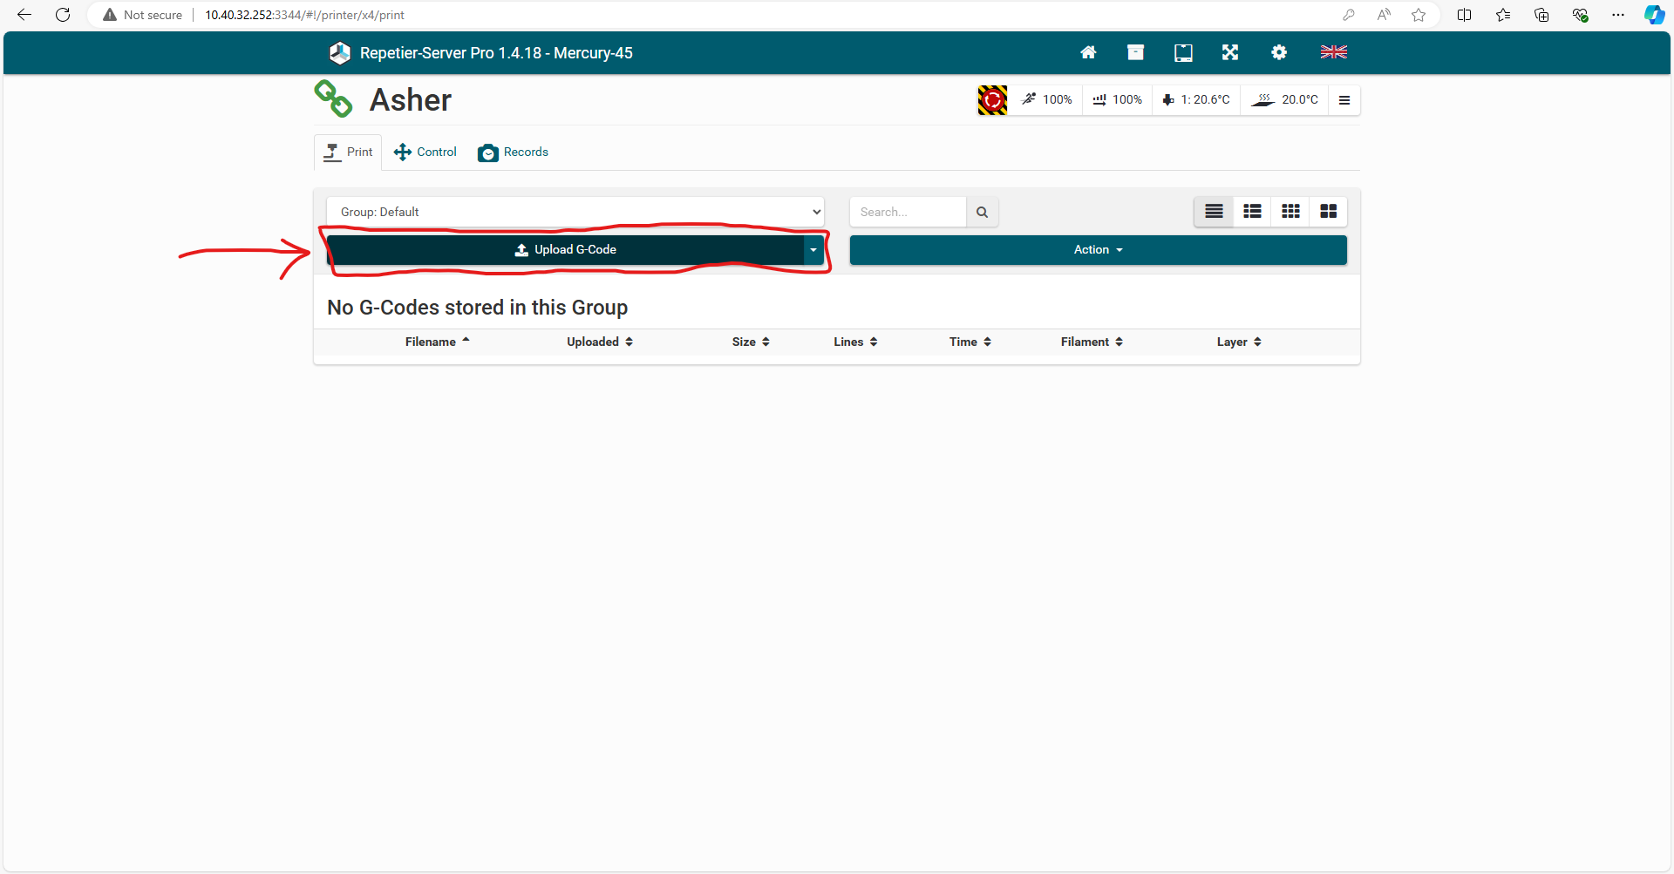Screen dimensions: 1674x874
Task: Sort by Filename column
Action: click(x=438, y=342)
